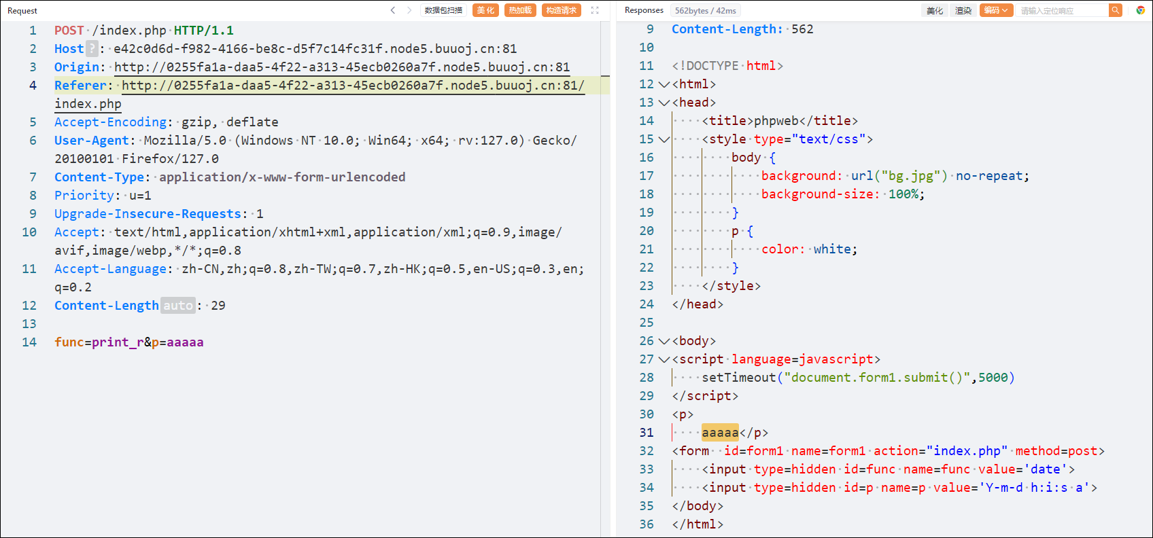Collapse the <html> fold on line 12
This screenshot has width=1153, height=538.
(664, 84)
